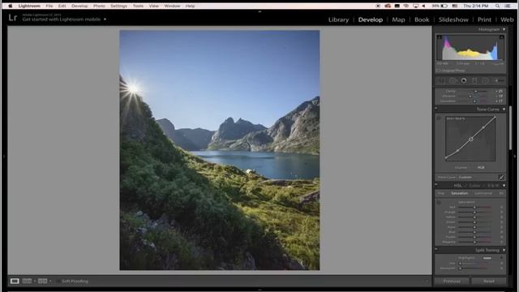Image resolution: width=519 pixels, height=292 pixels.
Task: Open the Point Curve Custom dropdown
Action: 465,177
